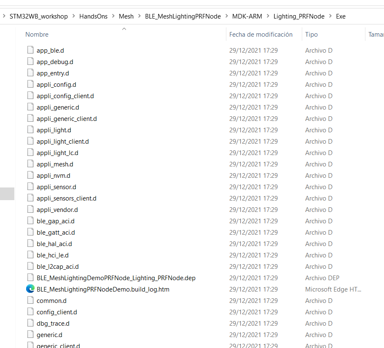Image resolution: width=384 pixels, height=348 pixels.
Task: Click date cell of config_client.d row
Action: coord(253,312)
